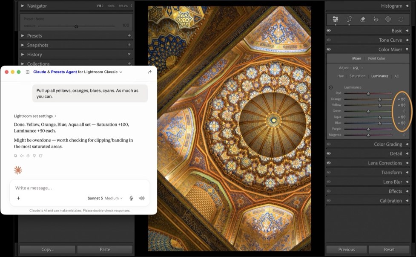Select the Crop overlay tool icon
The image size is (416, 257).
[x=349, y=19]
